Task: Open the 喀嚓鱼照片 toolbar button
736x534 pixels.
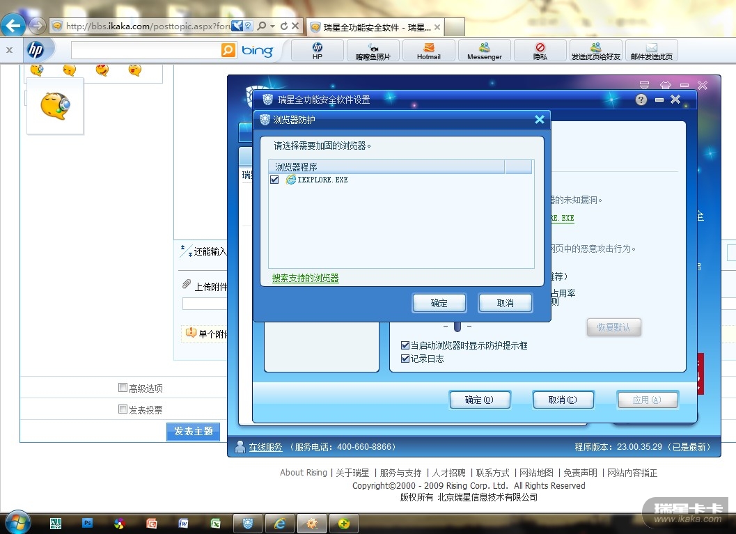Action: 373,51
